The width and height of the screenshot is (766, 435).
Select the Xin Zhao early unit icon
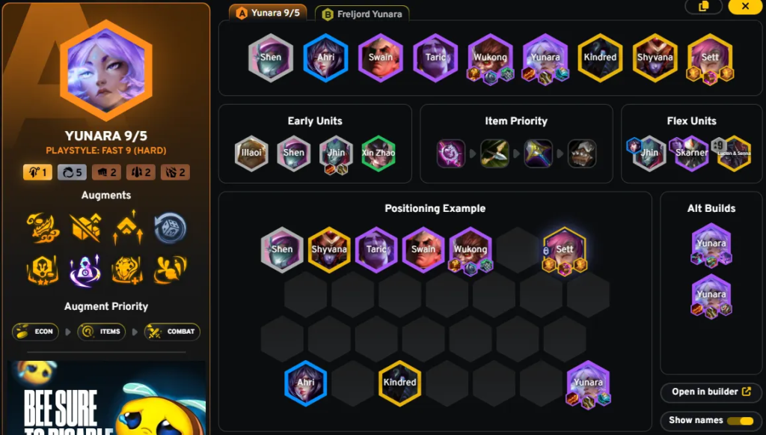coord(379,153)
